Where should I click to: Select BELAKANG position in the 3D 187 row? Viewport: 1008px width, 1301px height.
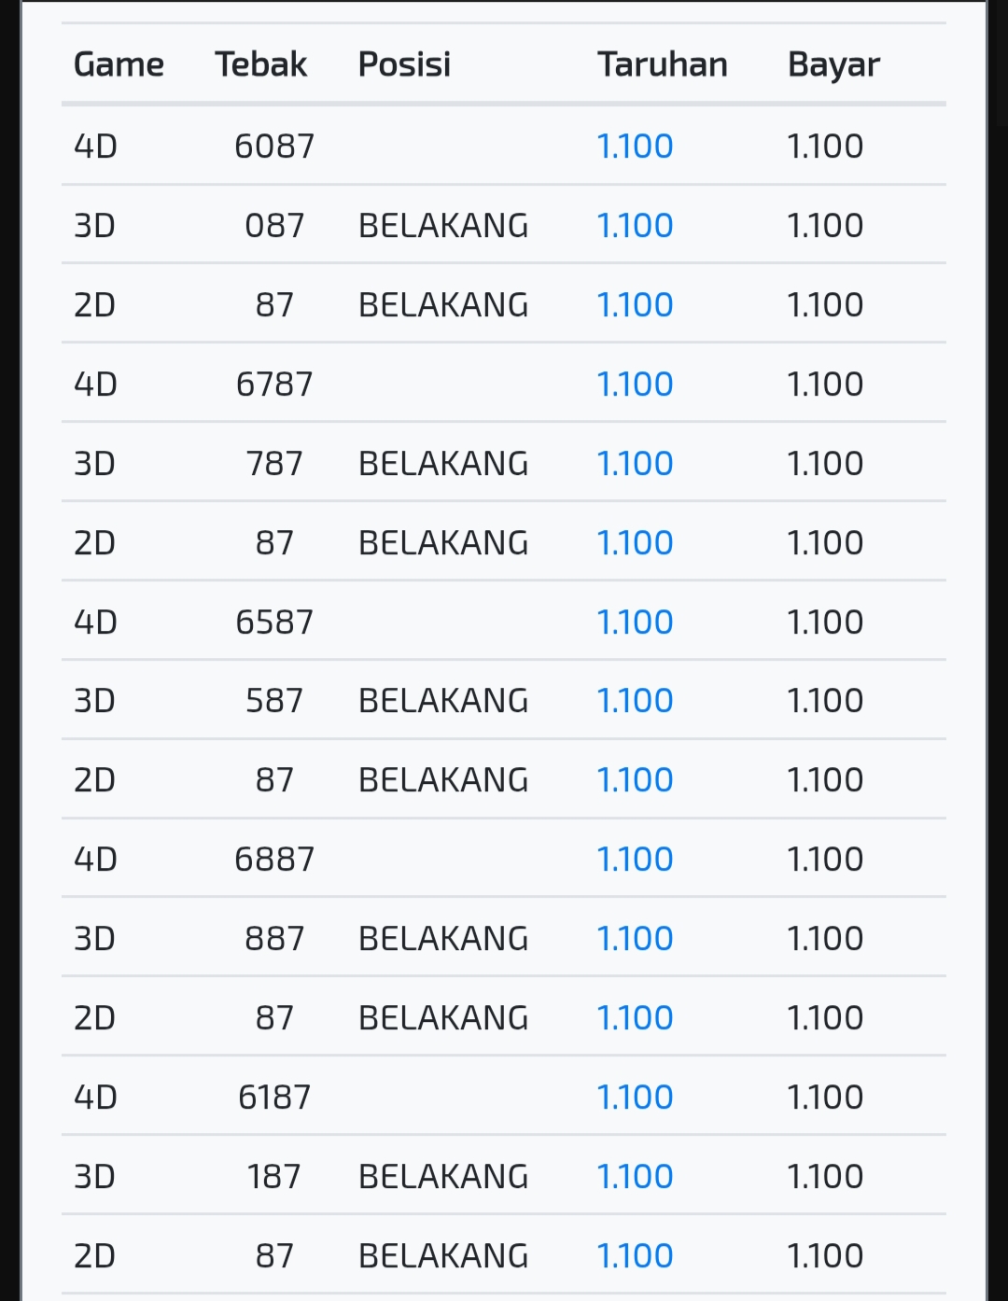pos(443,1177)
